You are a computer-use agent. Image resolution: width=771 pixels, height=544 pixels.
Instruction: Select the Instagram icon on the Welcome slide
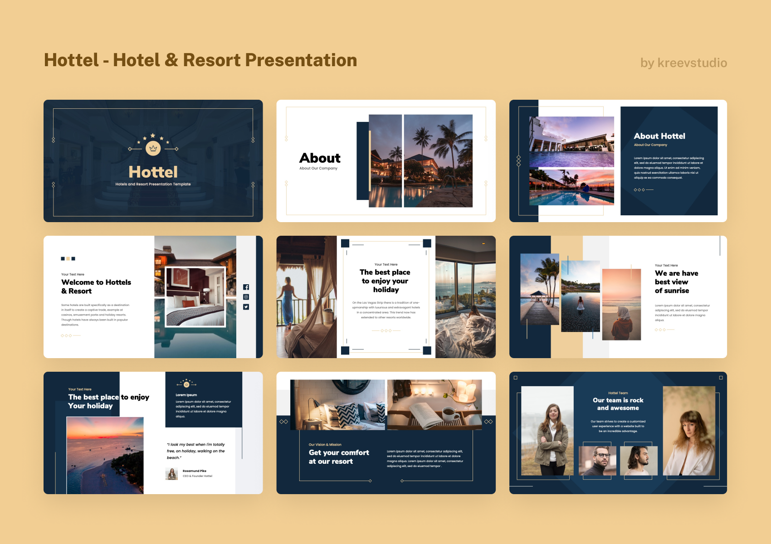[246, 297]
